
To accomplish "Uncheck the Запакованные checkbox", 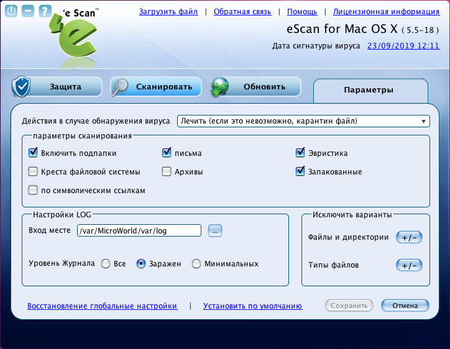I will click(300, 171).
